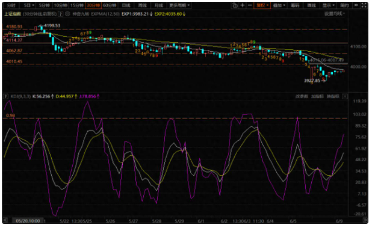Click the KDJ(9,3,3) indicator name
Viewport: 372px width, 228px height.
(20, 96)
